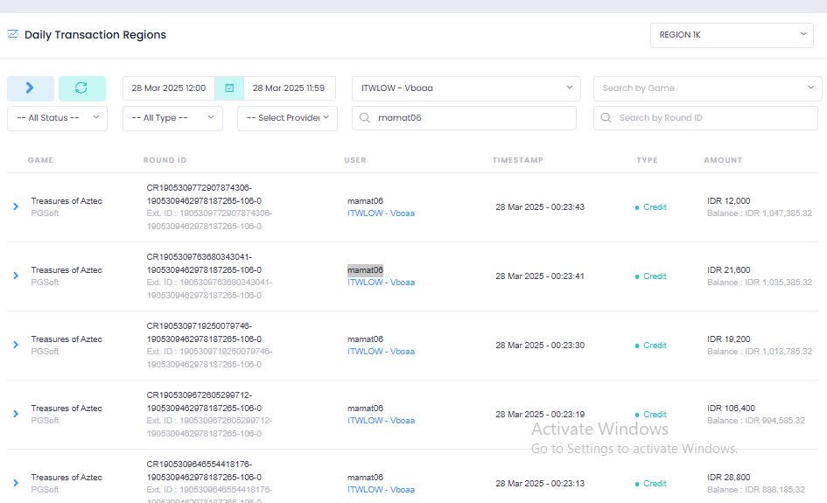Viewport: 827px width, 503px height.
Task: Click timestamp 28 Mar 2025 - 00:23:30
Action: [x=540, y=346]
